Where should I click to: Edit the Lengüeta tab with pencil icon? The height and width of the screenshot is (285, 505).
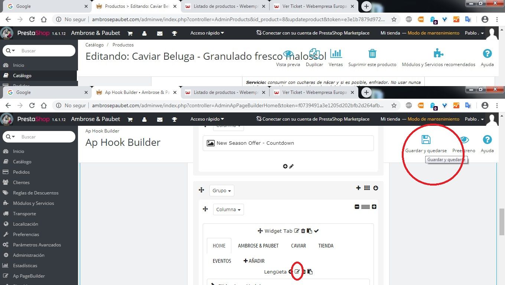pos(297,272)
